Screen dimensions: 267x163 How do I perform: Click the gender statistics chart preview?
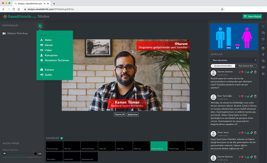tap(234, 37)
